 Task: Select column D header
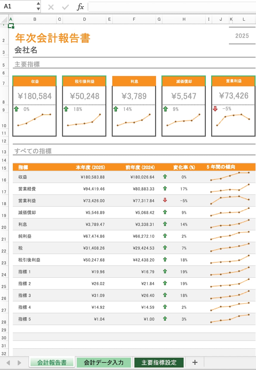pos(85,19)
